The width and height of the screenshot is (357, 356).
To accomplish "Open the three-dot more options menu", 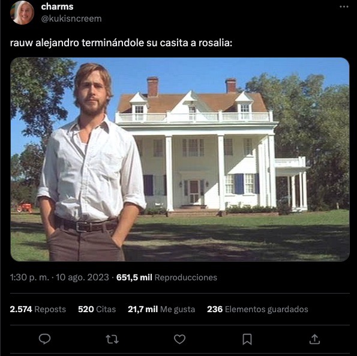I will point(344,7).
